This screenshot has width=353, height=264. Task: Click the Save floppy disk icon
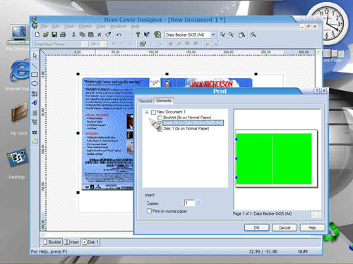[54, 34]
